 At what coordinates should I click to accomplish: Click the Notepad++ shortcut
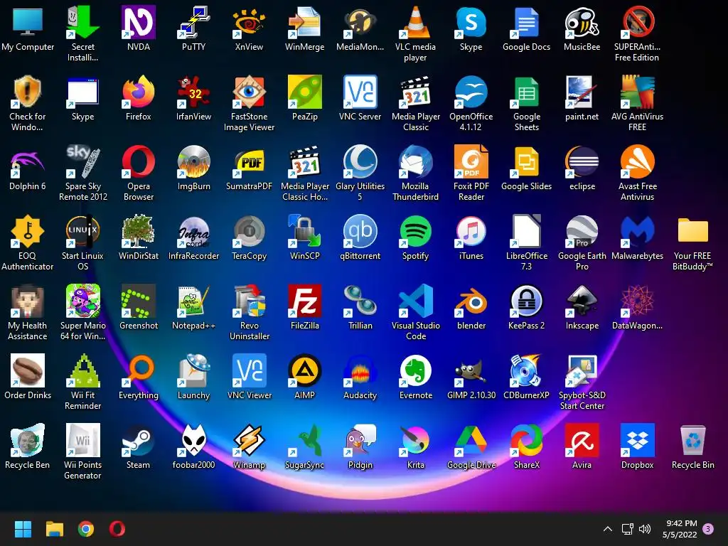pos(193,301)
